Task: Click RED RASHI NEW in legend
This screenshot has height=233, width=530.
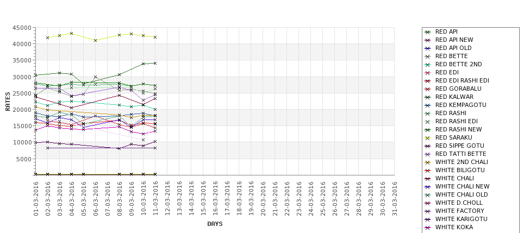Action: (x=458, y=129)
